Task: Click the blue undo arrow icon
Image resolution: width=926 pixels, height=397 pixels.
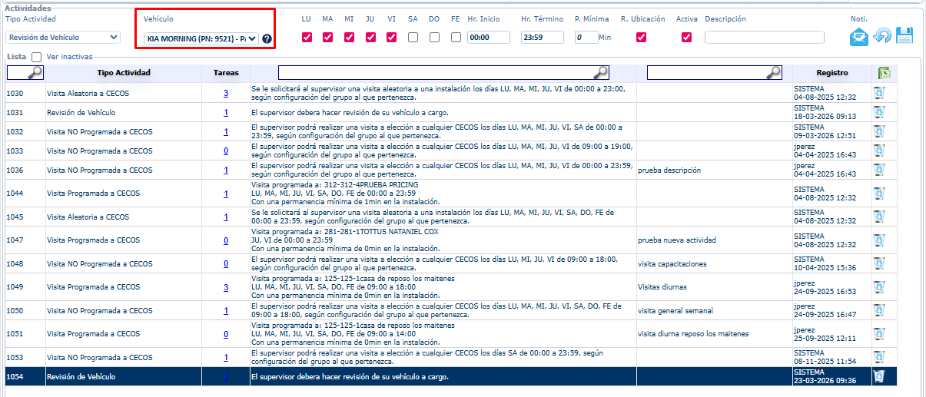Action: pos(882,36)
